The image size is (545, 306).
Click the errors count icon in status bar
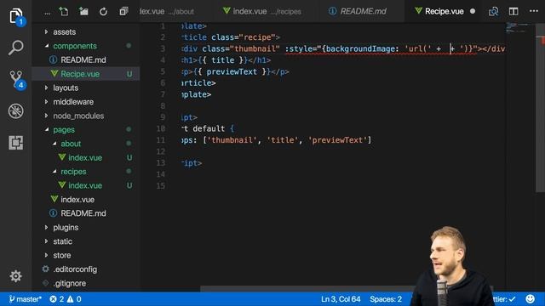[57, 298]
